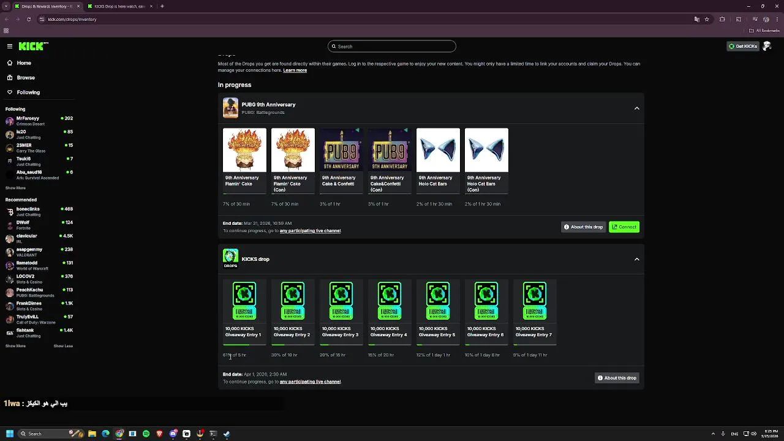Open the user profile avatar menu
This screenshot has height=441, width=784.
click(767, 46)
